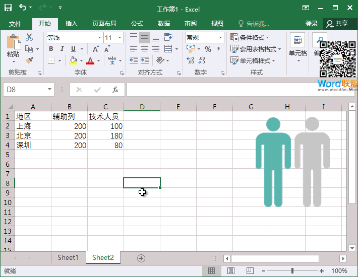Expand 单元格样式 cell styles menu
Screen dimensions: 358x277
(x=253, y=60)
